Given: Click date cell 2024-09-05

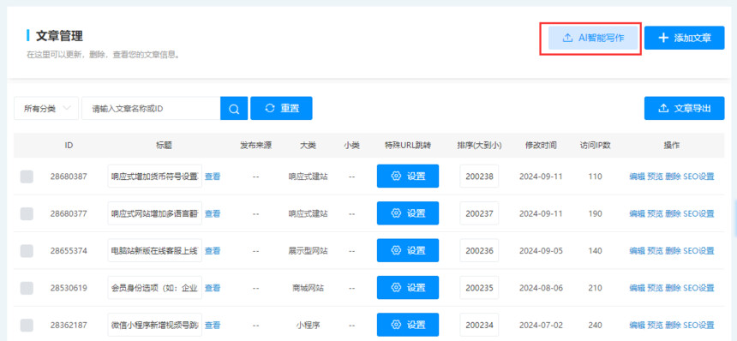Looking at the screenshot, I should [541, 251].
